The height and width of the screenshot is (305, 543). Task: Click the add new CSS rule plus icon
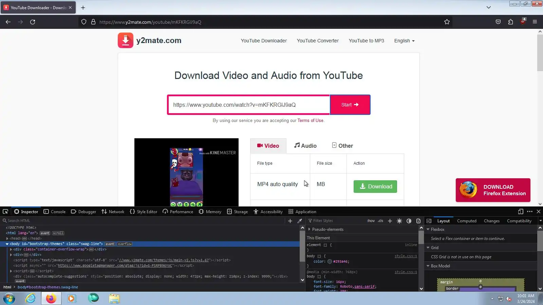(390, 221)
